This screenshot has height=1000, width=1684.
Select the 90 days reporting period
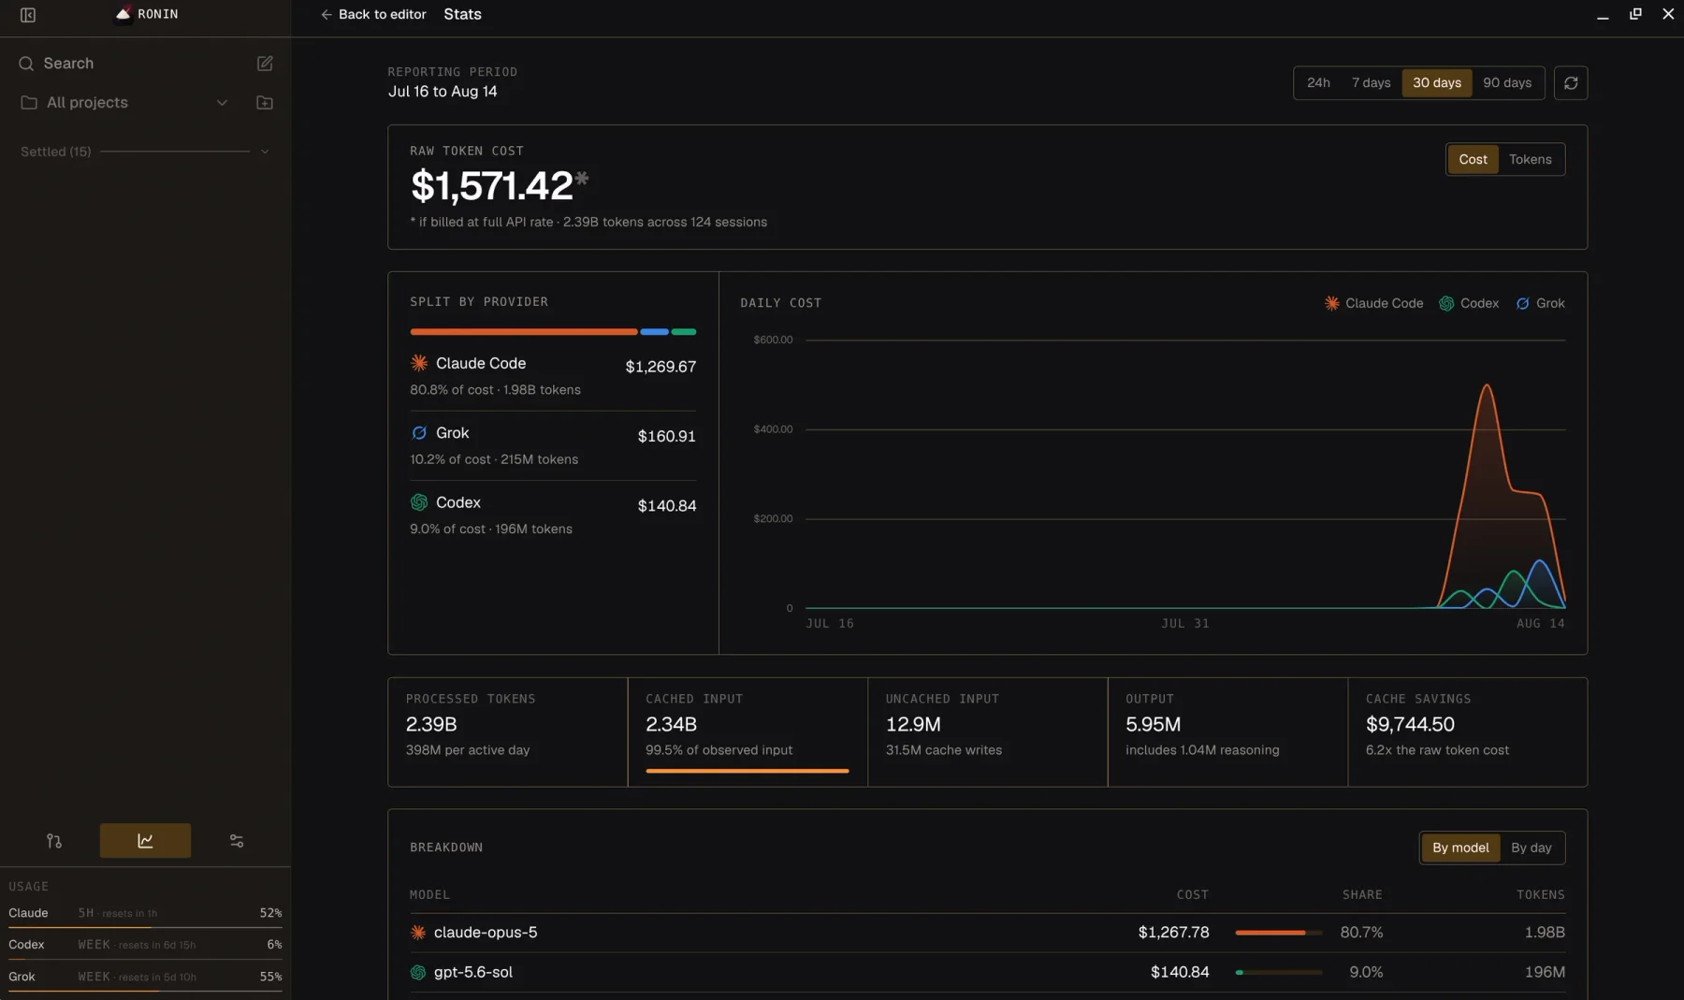coord(1507,83)
